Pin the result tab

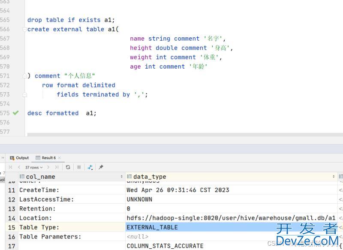(101, 167)
